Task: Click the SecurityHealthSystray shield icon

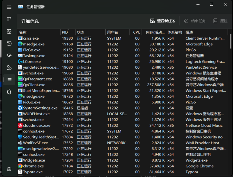Action: 20,137
